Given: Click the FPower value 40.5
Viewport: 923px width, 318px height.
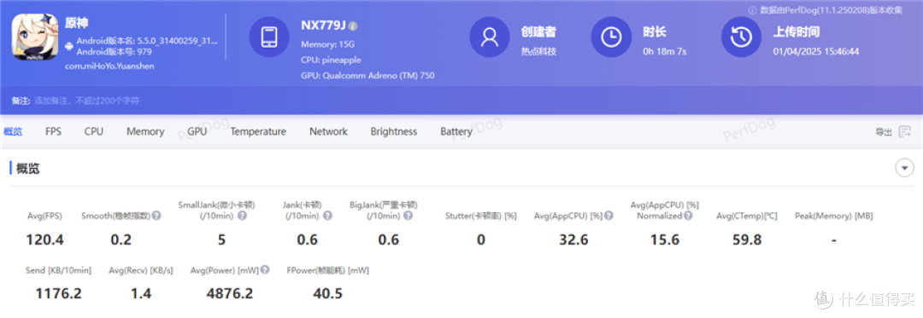Looking at the screenshot, I should click(328, 293).
